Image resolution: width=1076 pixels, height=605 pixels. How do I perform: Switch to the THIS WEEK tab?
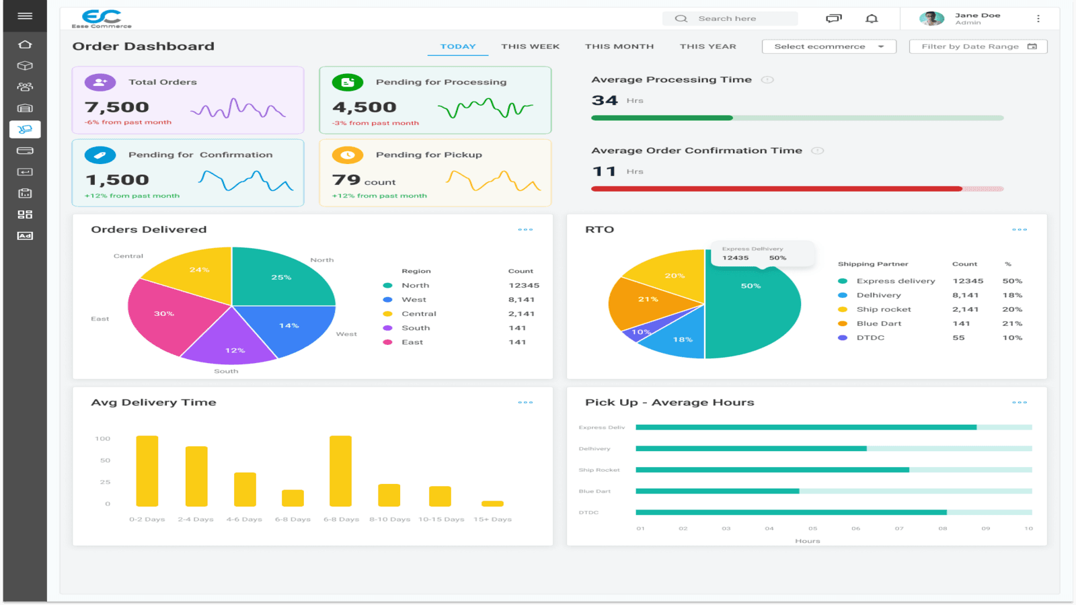530,46
